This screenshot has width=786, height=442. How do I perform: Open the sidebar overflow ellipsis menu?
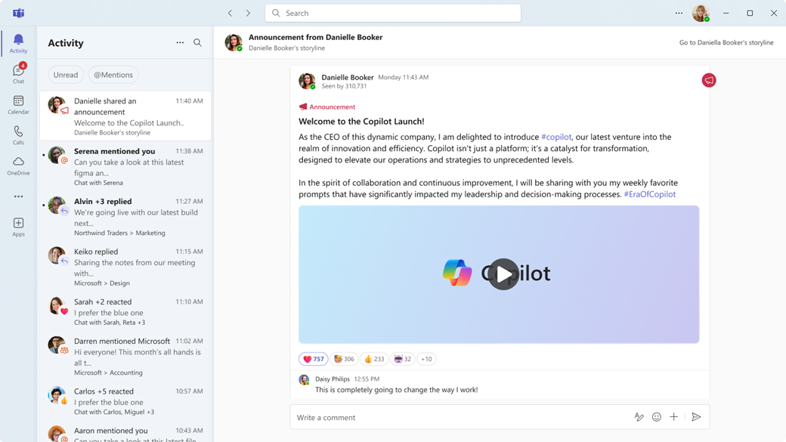coord(18,196)
